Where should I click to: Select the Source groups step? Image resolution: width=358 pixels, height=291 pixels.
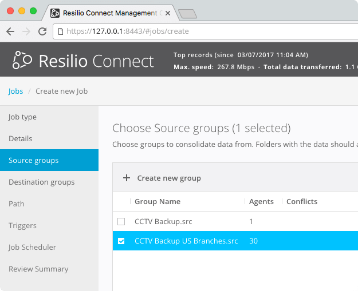click(49, 160)
